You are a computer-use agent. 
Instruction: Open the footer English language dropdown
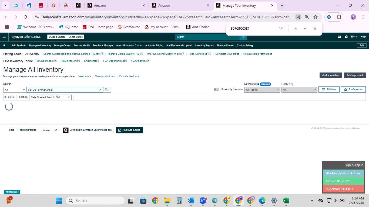point(49,130)
